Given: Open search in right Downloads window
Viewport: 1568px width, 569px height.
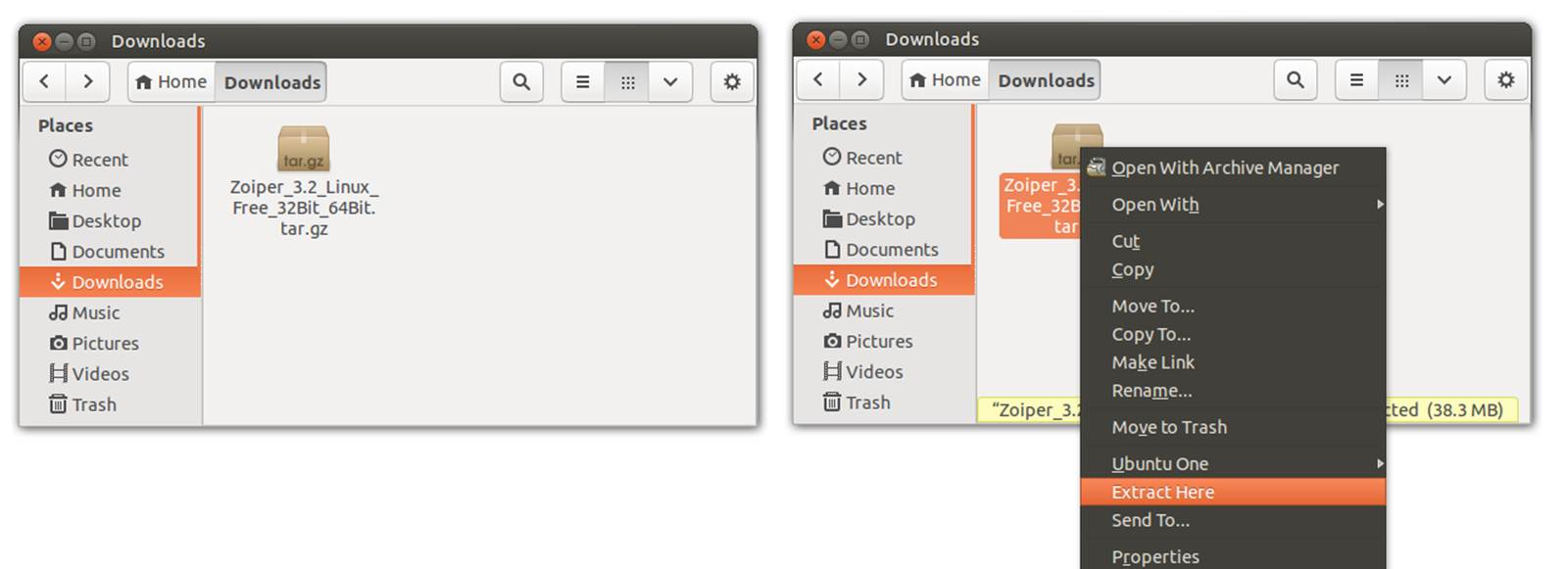Looking at the screenshot, I should pos(1296,80).
